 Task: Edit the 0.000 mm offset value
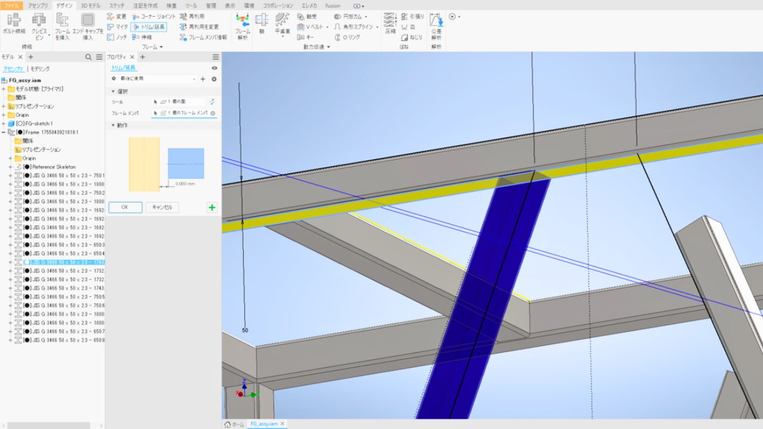point(185,184)
